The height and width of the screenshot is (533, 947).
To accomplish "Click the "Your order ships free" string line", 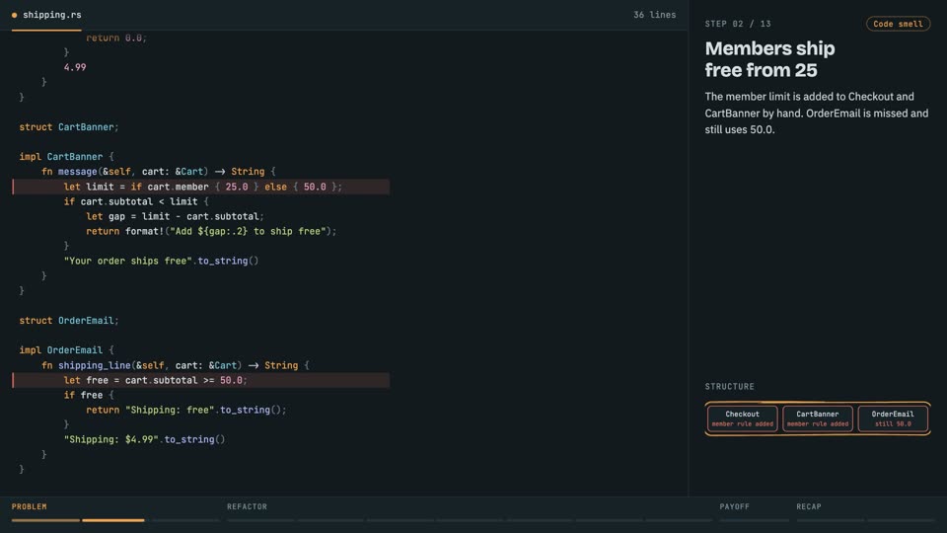I will click(x=161, y=261).
